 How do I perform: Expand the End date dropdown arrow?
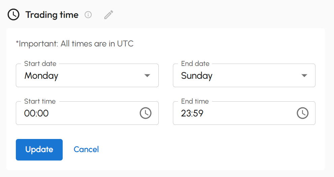(304, 75)
